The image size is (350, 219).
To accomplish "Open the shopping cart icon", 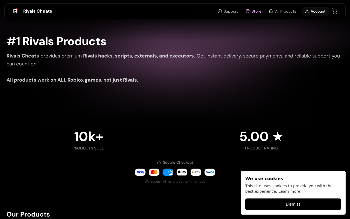I will point(334,11).
